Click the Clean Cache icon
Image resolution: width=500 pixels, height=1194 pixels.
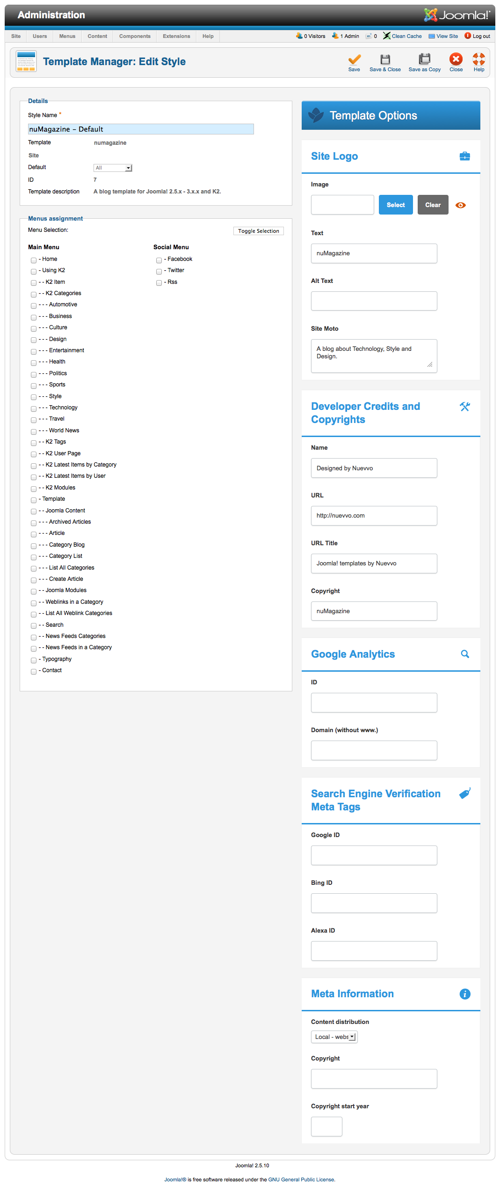387,36
